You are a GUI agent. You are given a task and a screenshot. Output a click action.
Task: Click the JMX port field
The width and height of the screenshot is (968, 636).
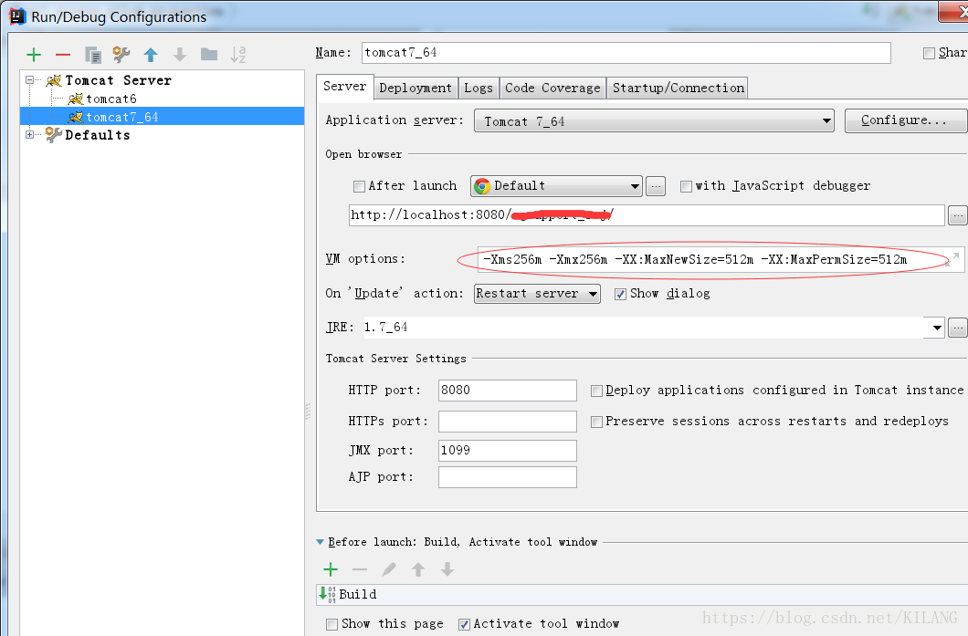tap(508, 451)
